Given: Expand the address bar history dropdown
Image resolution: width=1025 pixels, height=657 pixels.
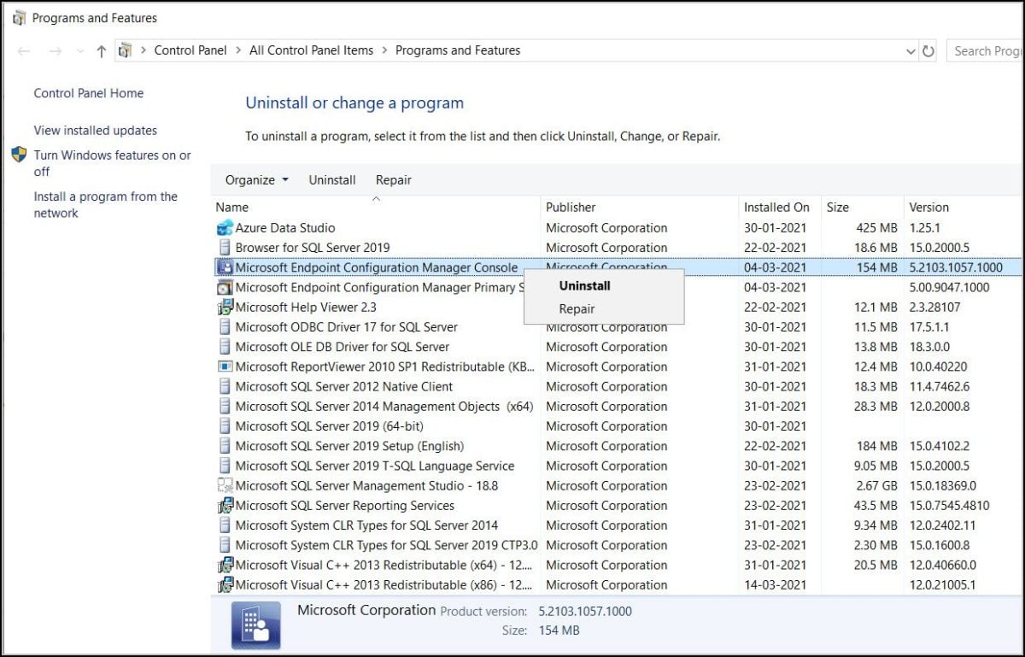Looking at the screenshot, I should pos(911,51).
